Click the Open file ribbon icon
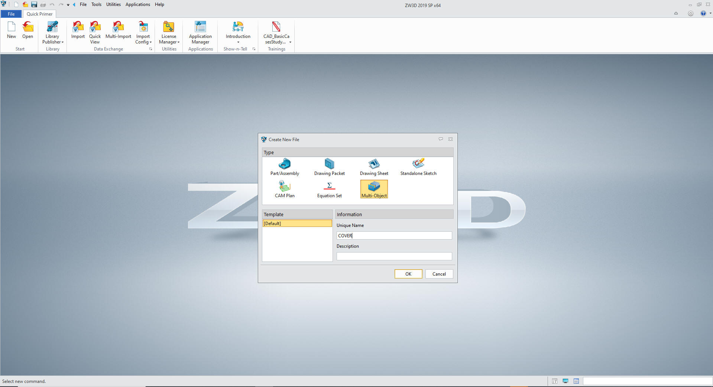The width and height of the screenshot is (713, 387). click(27, 30)
